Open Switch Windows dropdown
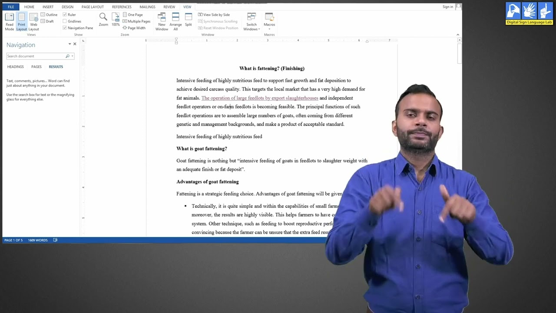The width and height of the screenshot is (556, 313). tap(252, 21)
